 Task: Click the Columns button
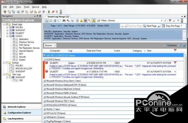pos(171,45)
